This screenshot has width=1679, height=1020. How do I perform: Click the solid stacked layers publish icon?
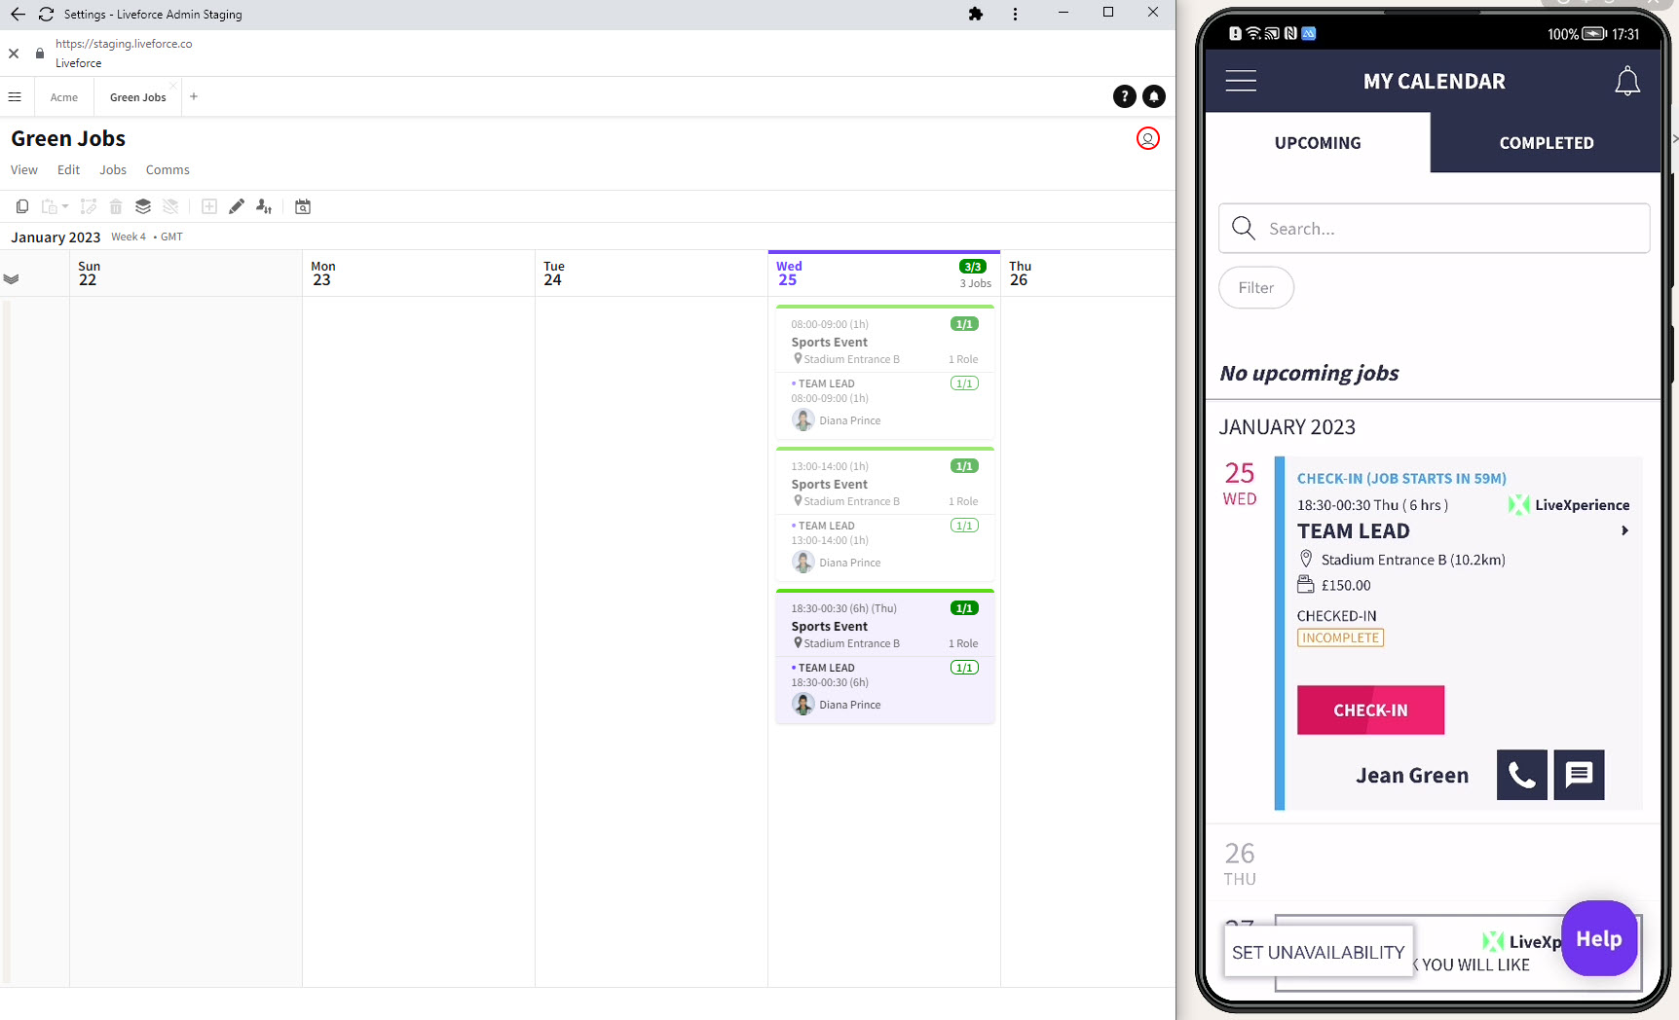(x=143, y=206)
